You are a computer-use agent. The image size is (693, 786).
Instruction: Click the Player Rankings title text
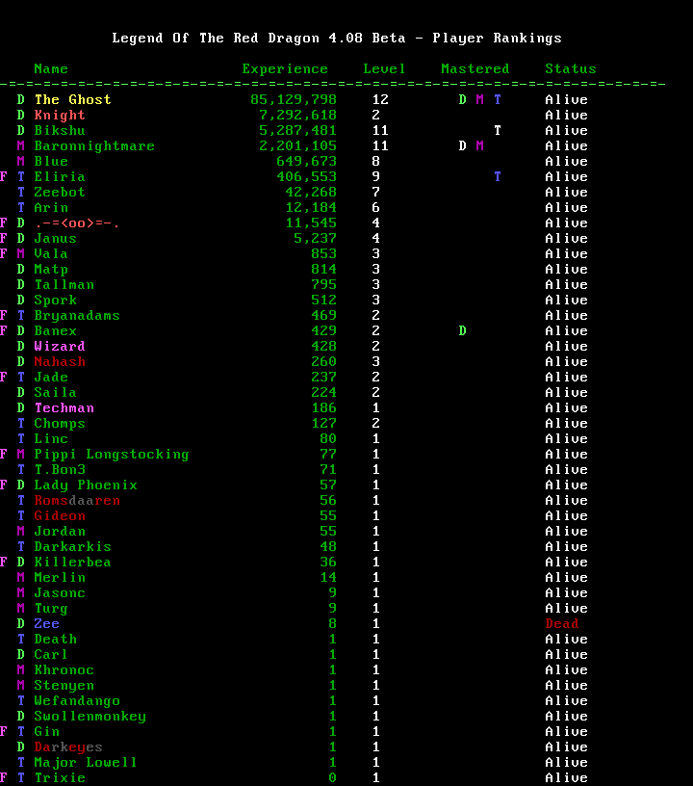pyautogui.click(x=498, y=39)
